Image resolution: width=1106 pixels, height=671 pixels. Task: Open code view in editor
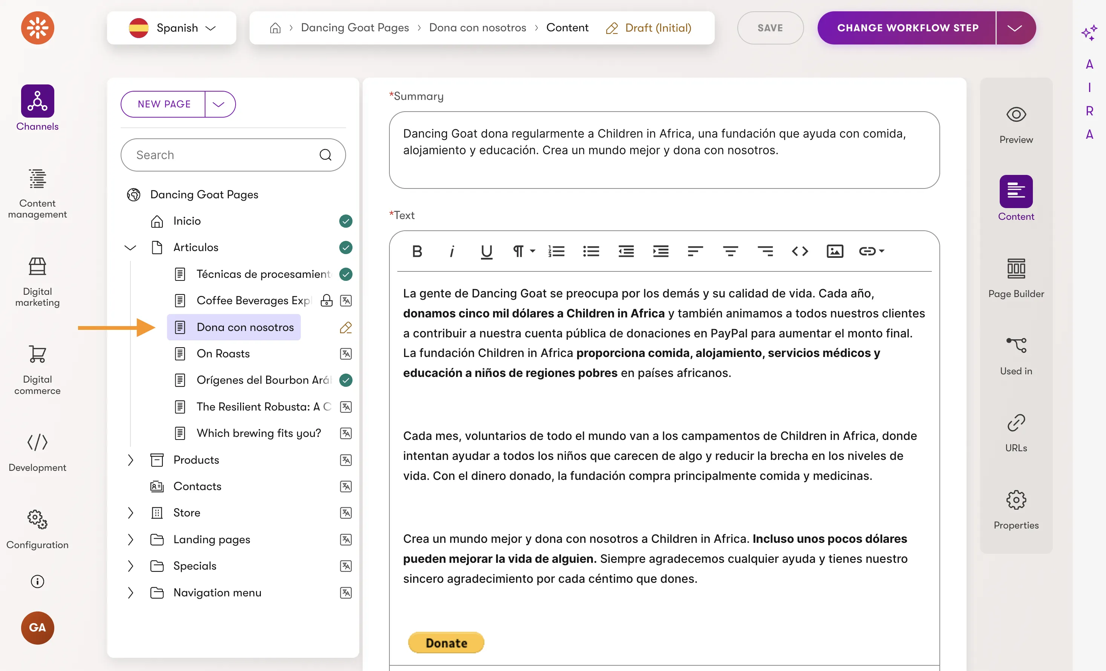[800, 251]
